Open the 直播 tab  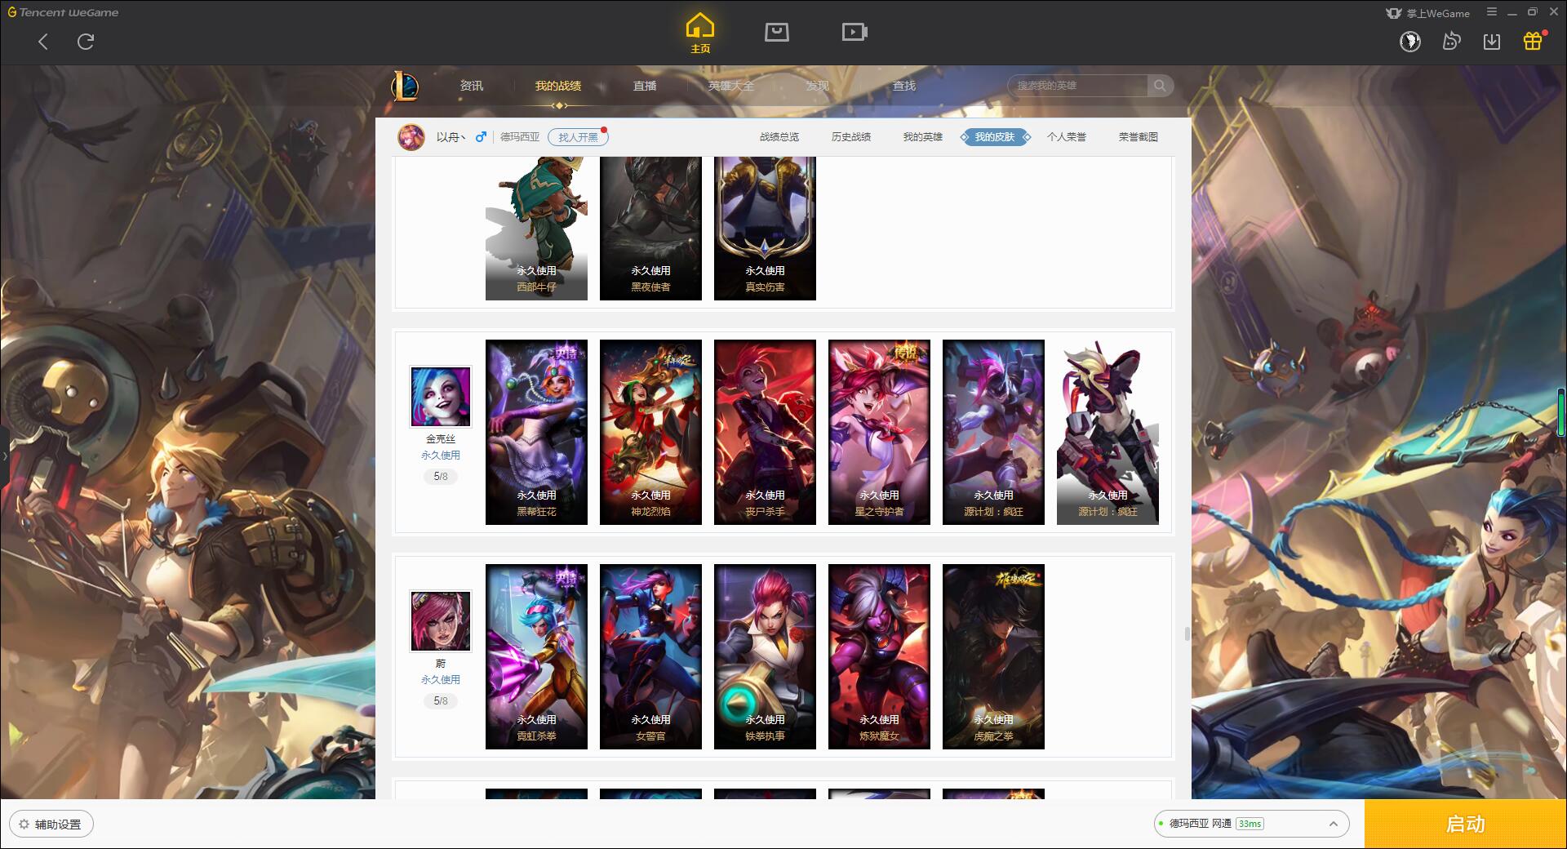pos(645,86)
